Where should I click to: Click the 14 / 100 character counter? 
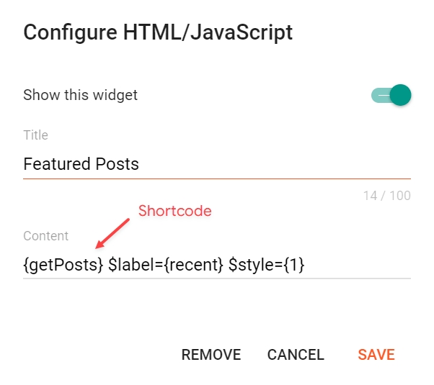(x=387, y=195)
